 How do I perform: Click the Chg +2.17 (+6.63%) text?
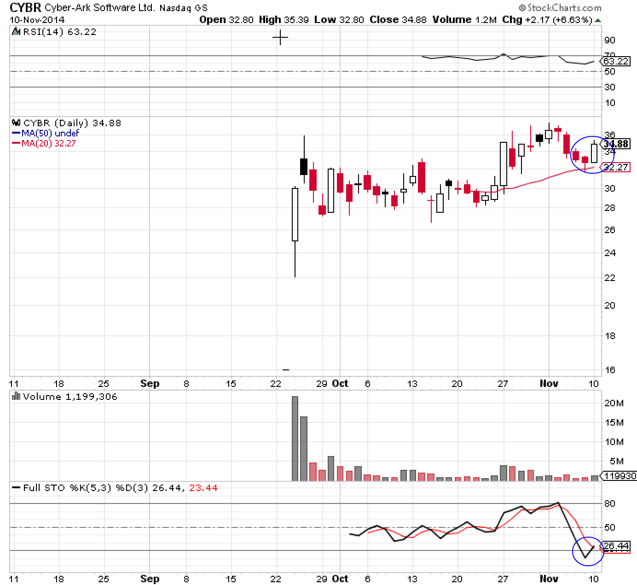(547, 20)
